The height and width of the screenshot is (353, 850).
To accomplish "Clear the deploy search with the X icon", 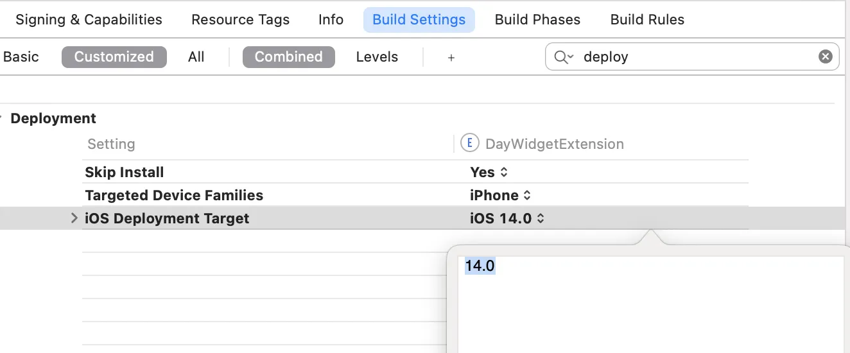I will point(825,56).
